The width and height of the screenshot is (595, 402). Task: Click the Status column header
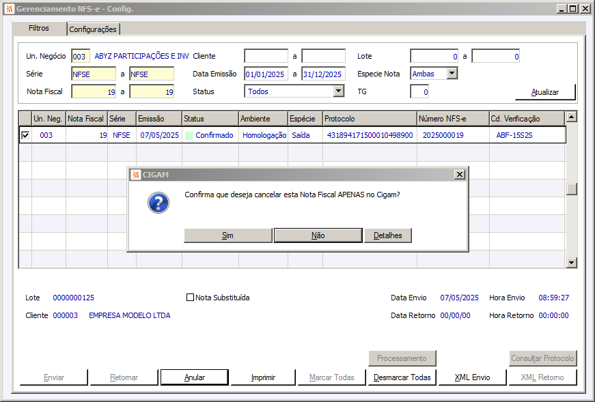210,119
